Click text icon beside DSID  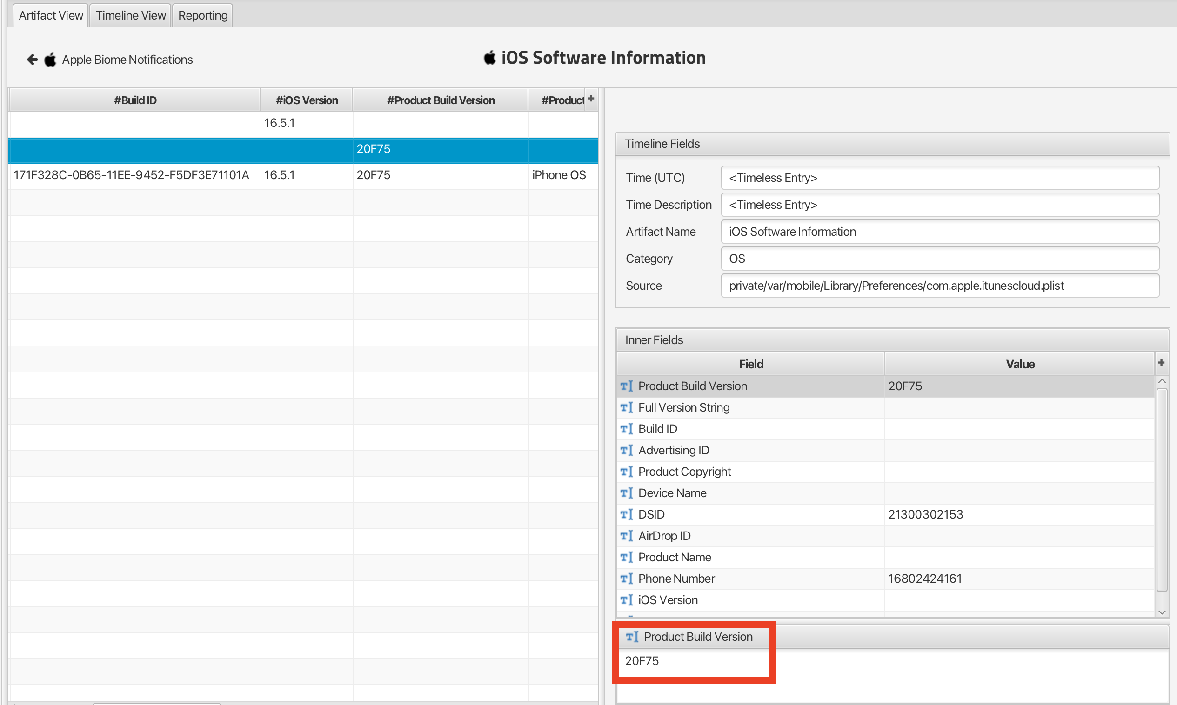click(626, 514)
